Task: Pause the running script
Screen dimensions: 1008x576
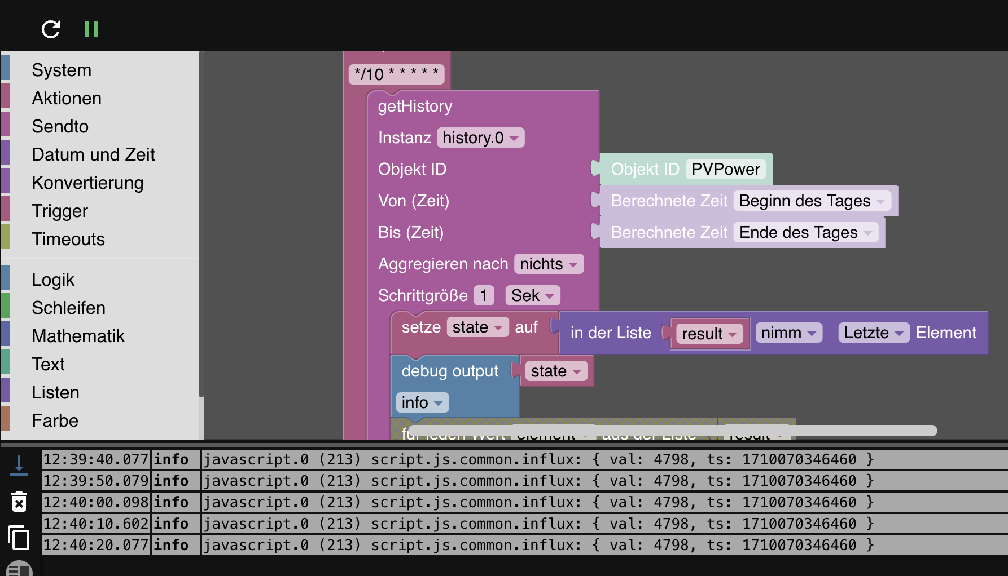Action: pos(91,29)
